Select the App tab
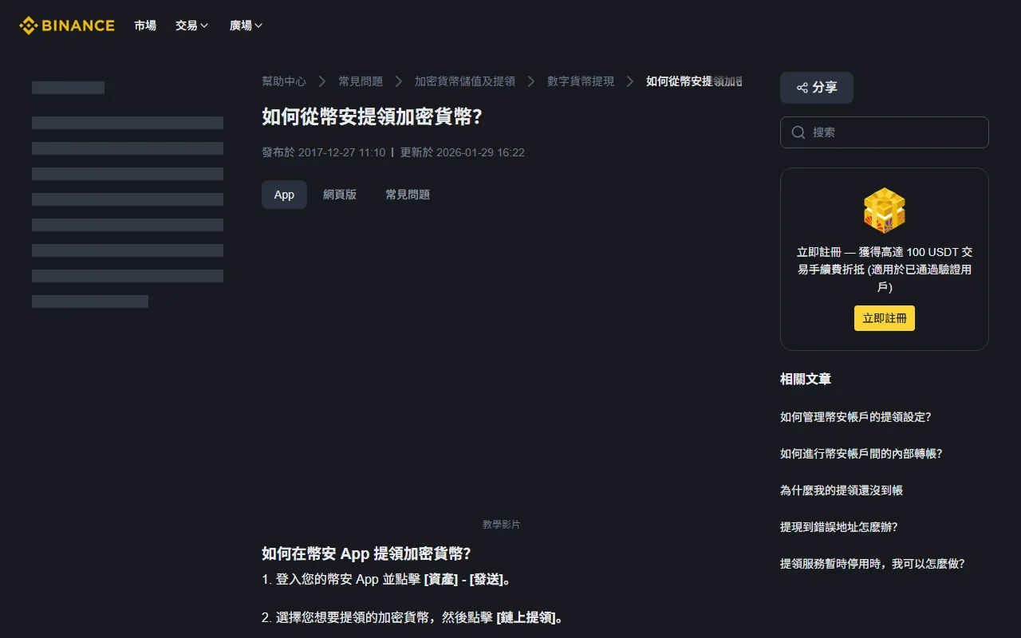This screenshot has width=1021, height=638. [x=284, y=195]
